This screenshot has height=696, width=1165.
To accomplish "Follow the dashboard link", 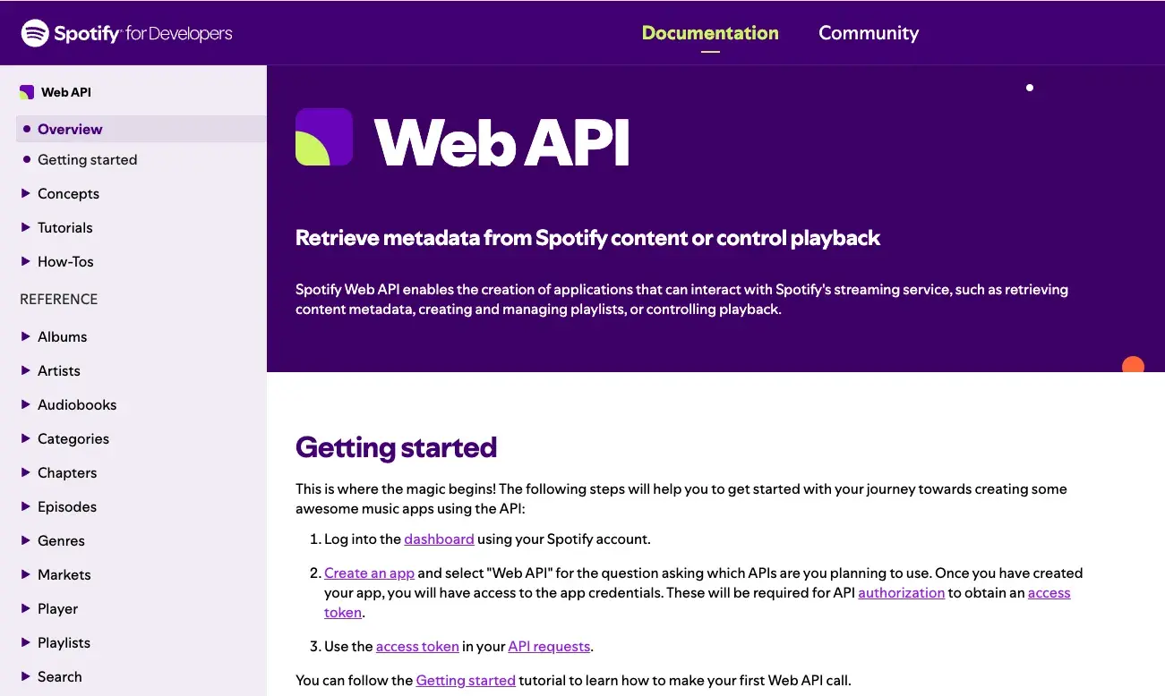I will coord(439,539).
